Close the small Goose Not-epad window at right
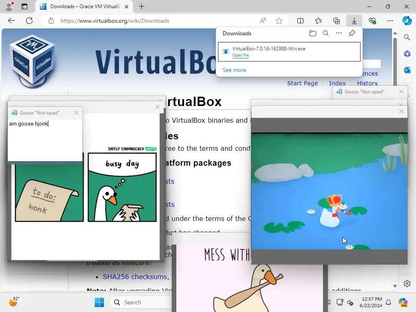Viewport: 416px width, 312px height. pos(401,91)
